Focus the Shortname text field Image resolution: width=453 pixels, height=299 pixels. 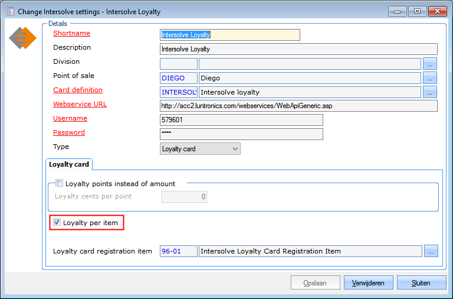click(229, 35)
